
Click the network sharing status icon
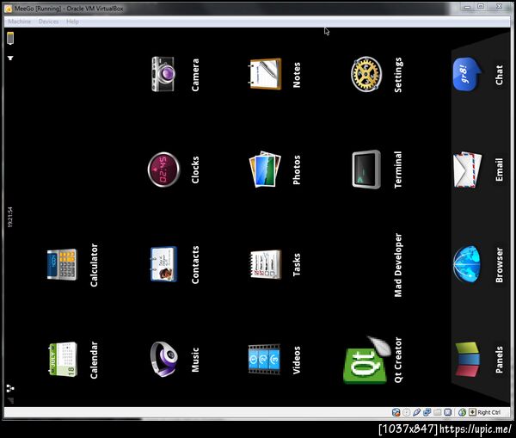tap(10, 388)
